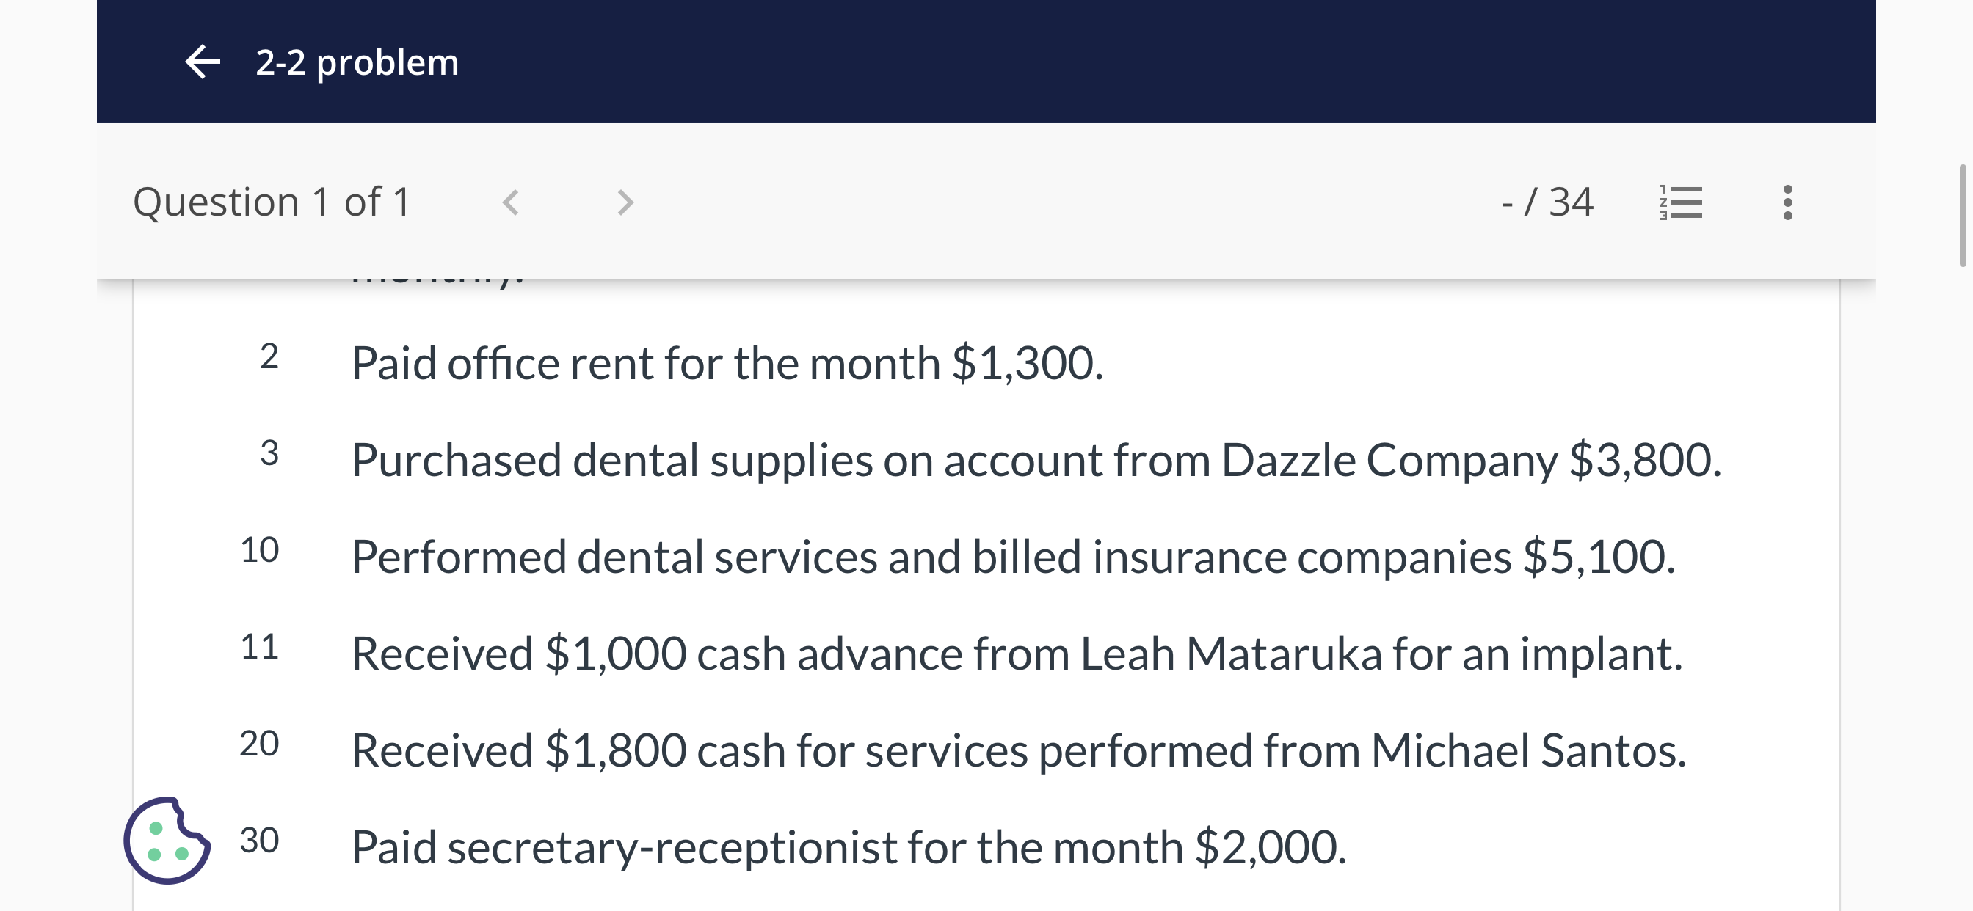The height and width of the screenshot is (911, 1973).
Task: Select the Paid office rent $1,300 transaction
Action: (x=727, y=363)
